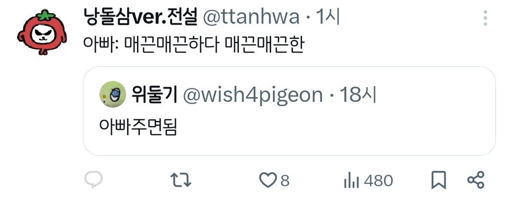The height and width of the screenshot is (199, 512).
Task: Click the view count 480
Action: 378,181
